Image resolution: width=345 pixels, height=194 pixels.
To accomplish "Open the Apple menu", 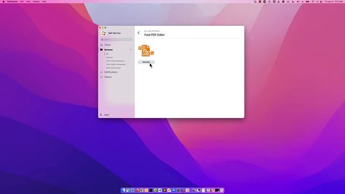I will (x=3, y=2).
